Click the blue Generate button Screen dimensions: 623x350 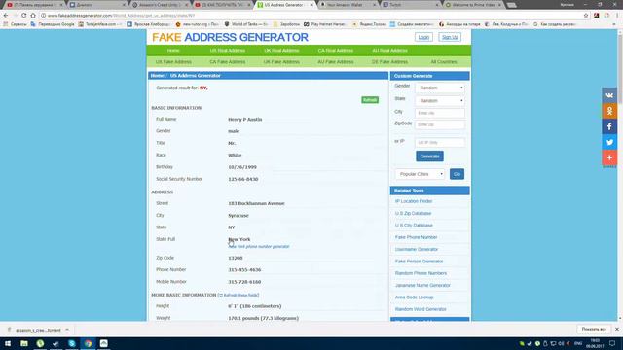pos(429,156)
